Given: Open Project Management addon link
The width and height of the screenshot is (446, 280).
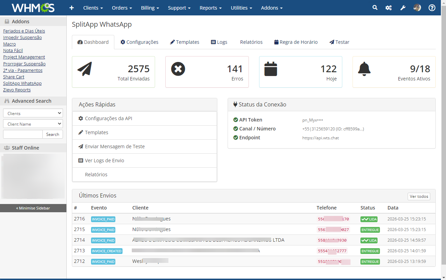Looking at the screenshot, I should pyautogui.click(x=24, y=57).
